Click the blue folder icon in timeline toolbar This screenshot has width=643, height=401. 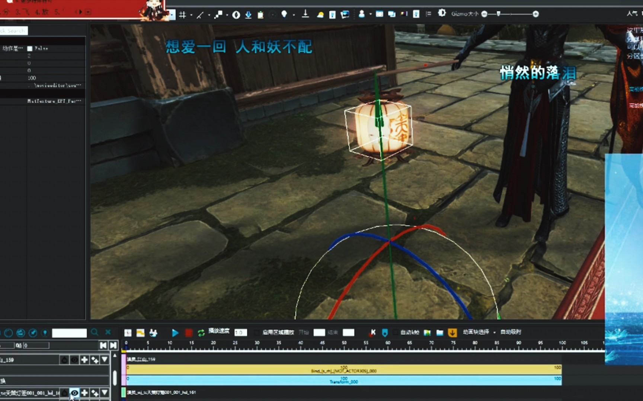[439, 333]
